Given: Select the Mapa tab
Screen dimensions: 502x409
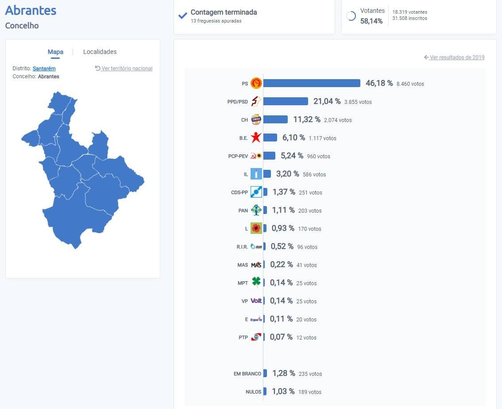Looking at the screenshot, I should 55,52.
